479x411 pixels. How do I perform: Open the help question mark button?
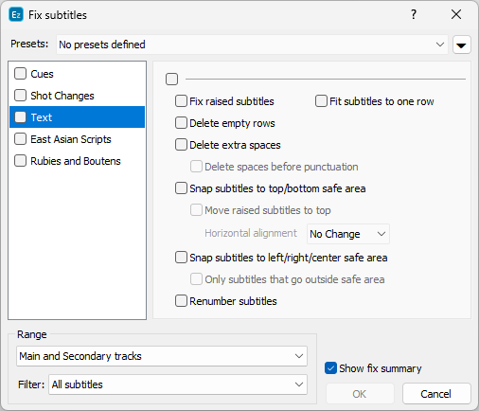click(414, 14)
